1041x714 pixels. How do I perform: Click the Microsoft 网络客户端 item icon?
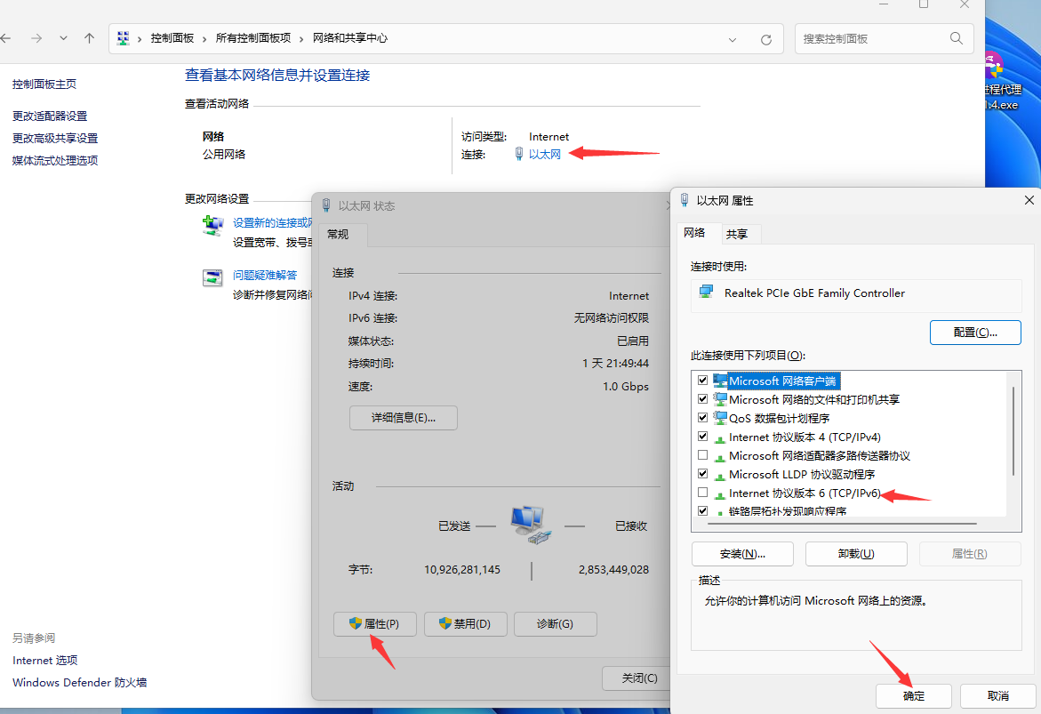point(720,381)
